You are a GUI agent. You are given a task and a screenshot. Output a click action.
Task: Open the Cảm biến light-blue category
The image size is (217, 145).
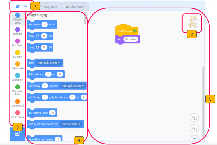(x=18, y=75)
